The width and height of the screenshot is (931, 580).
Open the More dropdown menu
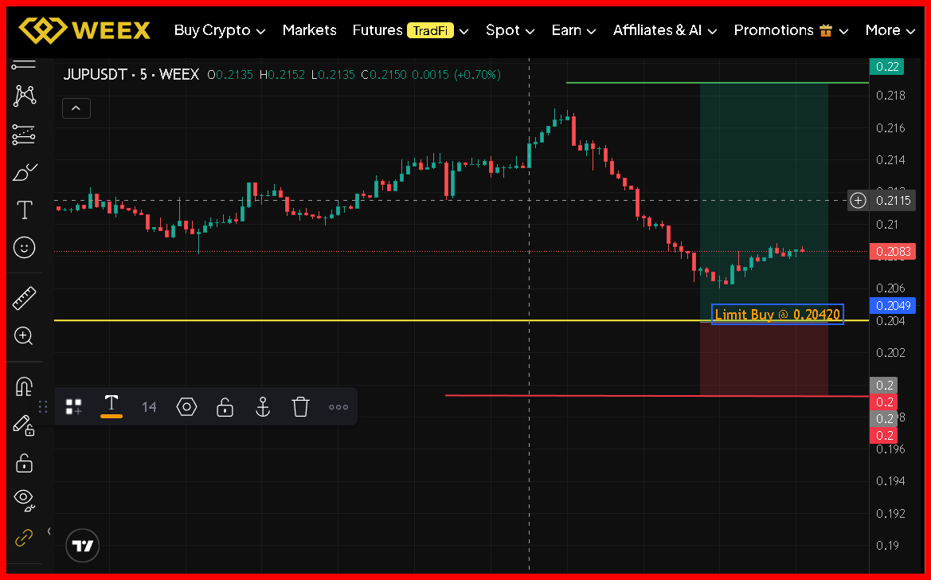point(890,30)
